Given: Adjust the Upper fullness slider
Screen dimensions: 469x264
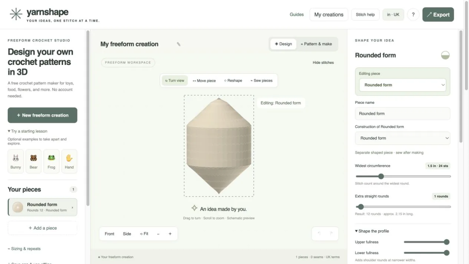Looking at the screenshot, I should (x=426, y=242).
